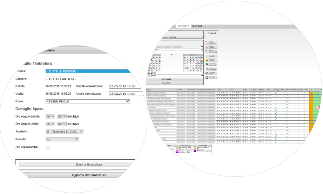Click the checked box select all icon

[207, 73]
